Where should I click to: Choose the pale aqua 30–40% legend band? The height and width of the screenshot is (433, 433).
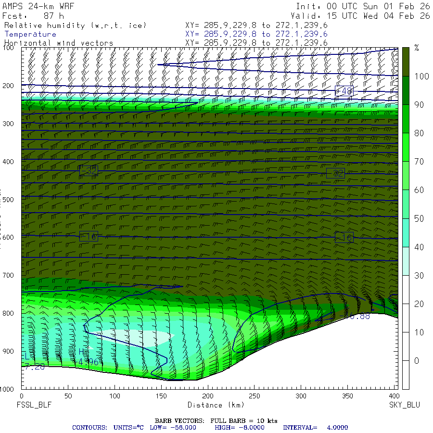[x=406, y=261]
